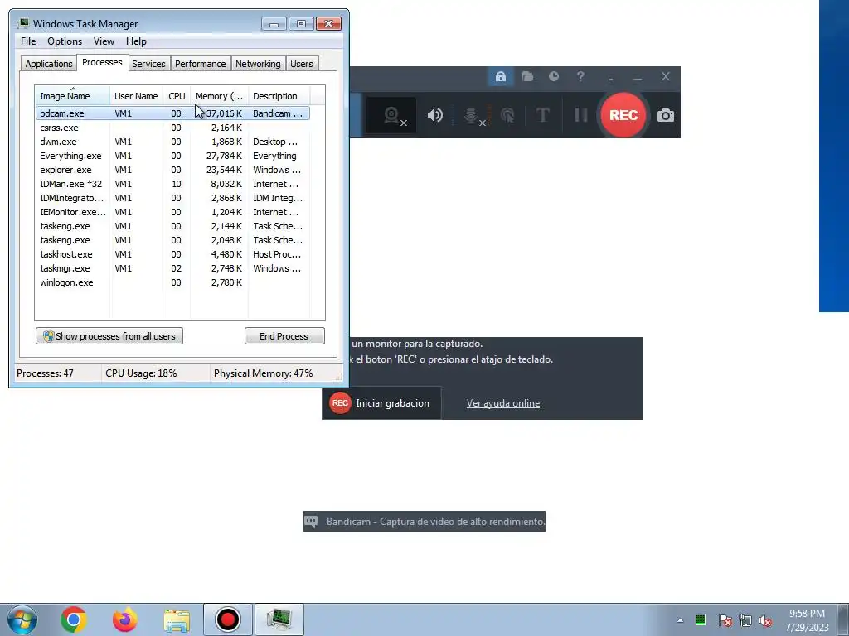The image size is (849, 636).
Task: Select the Everything.exe process row
Action: tap(172, 156)
